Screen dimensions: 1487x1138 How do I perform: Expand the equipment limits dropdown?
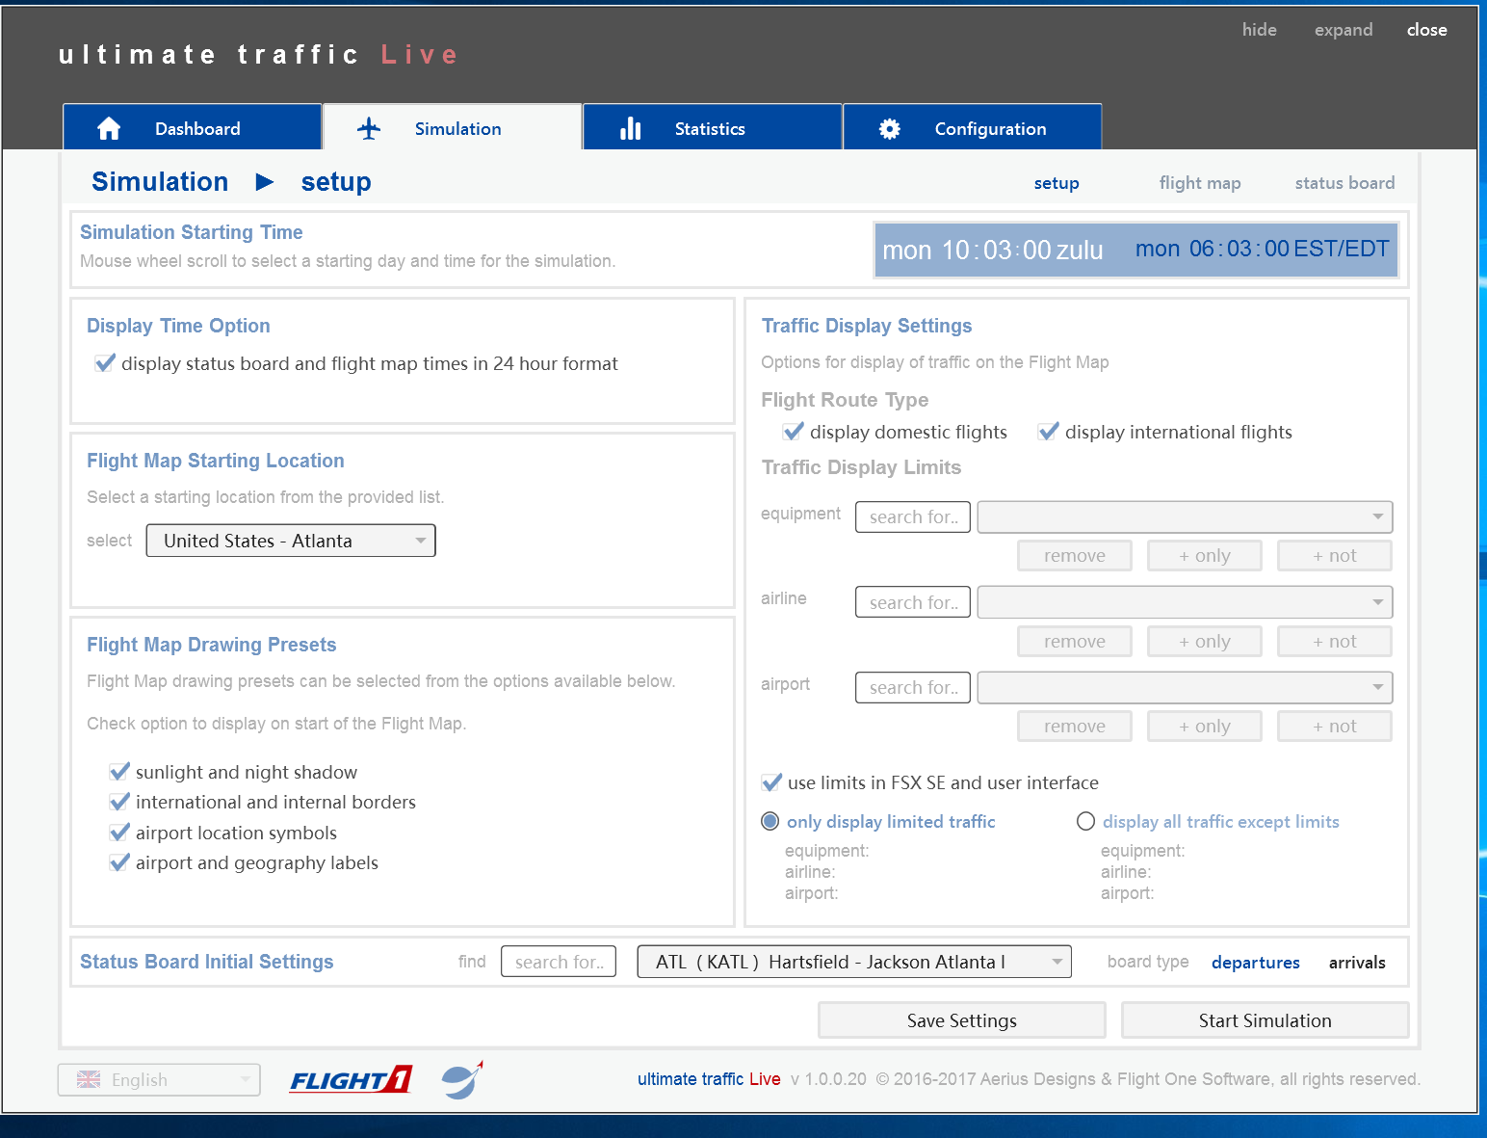click(x=1185, y=516)
